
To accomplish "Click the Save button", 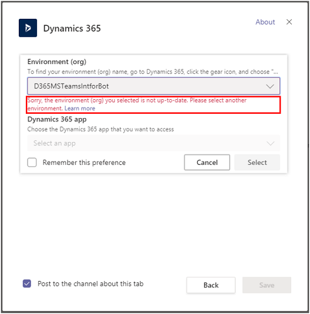I will click(267, 285).
